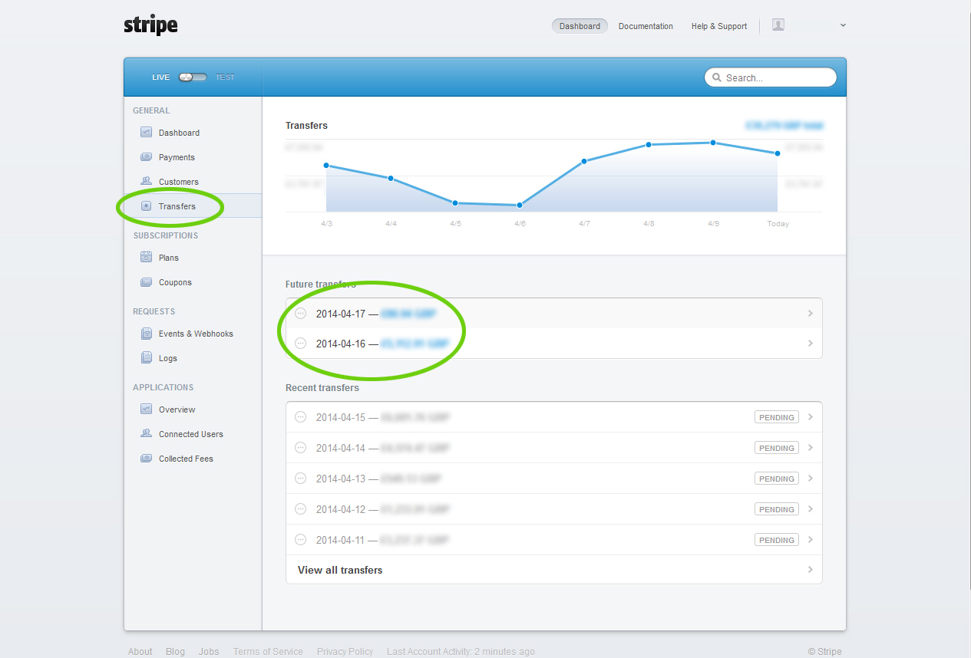Expand the 2014-04-16 future transfer chevron

coord(811,344)
